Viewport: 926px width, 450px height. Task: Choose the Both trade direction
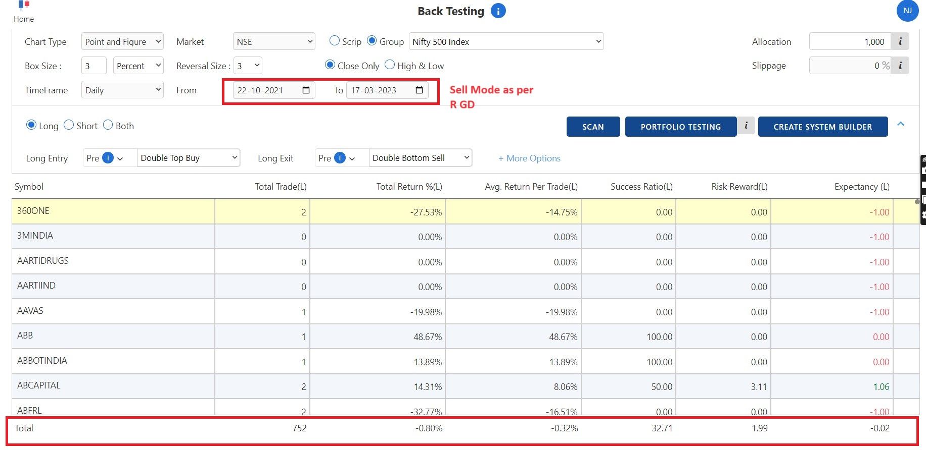click(x=108, y=125)
